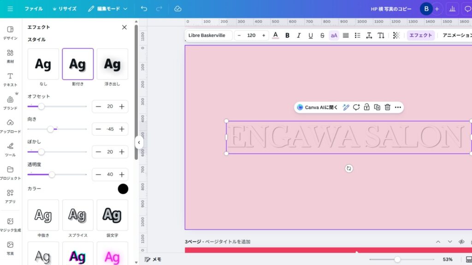The image size is (472, 265).
Task: Open the text spacing icon
Action: tap(369, 35)
